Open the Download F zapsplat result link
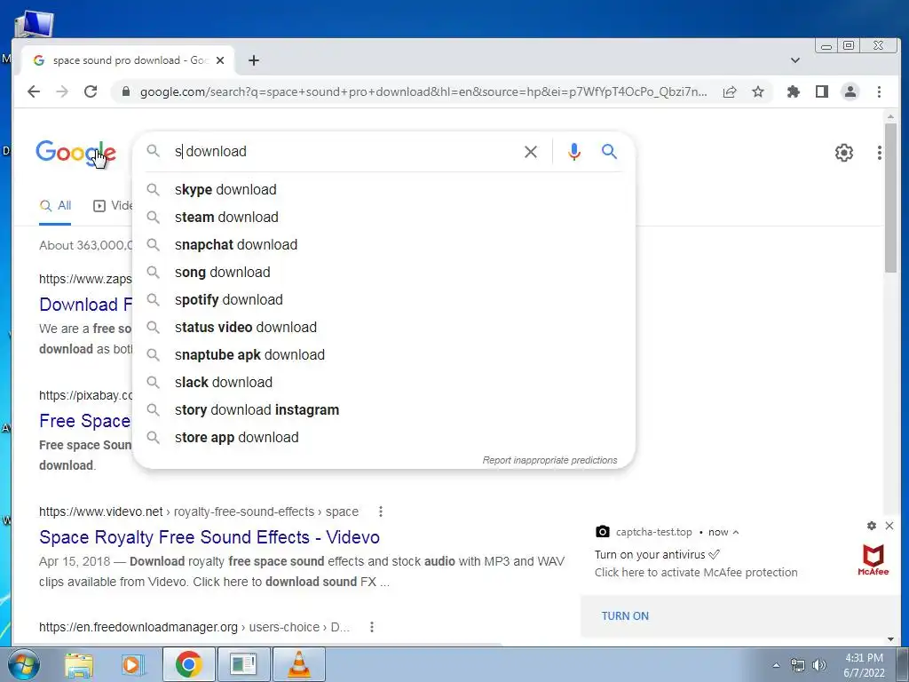This screenshot has height=682, width=909. [x=86, y=305]
